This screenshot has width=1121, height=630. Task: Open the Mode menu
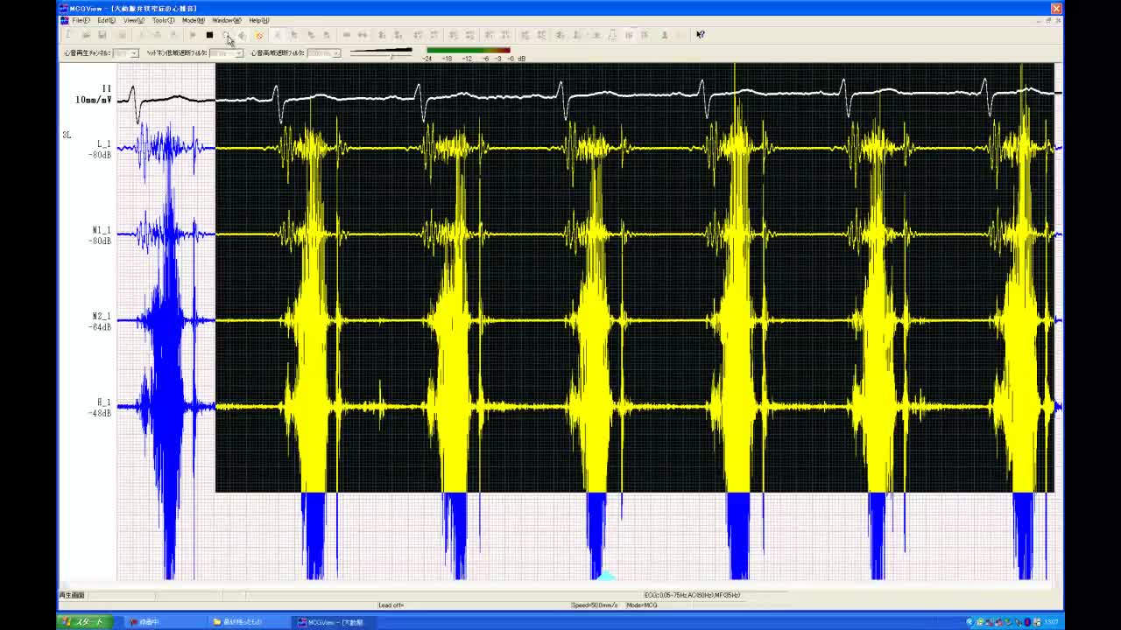pos(193,20)
